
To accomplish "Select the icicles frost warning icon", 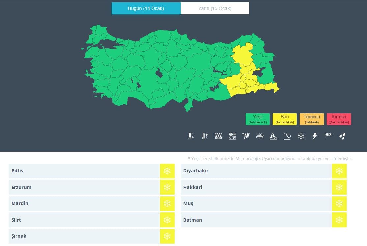I will point(246,136).
